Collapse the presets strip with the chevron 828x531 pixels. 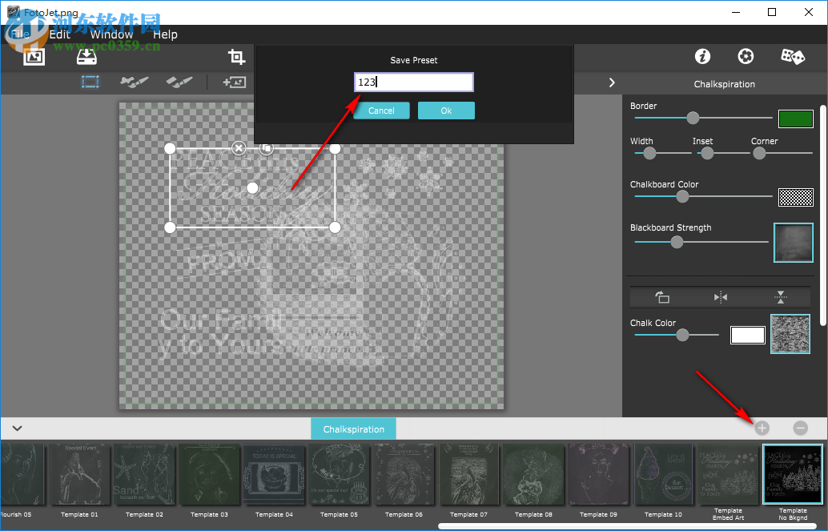[17, 428]
